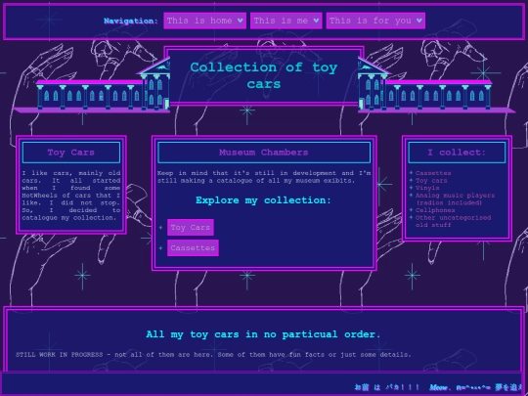The height and width of the screenshot is (396, 528).
Task: Open the 'This is home' navigation dropdown
Action: [x=204, y=21]
